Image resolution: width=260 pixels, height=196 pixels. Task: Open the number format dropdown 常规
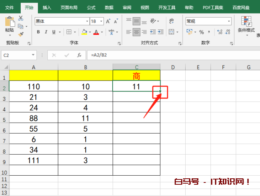tap(229, 21)
